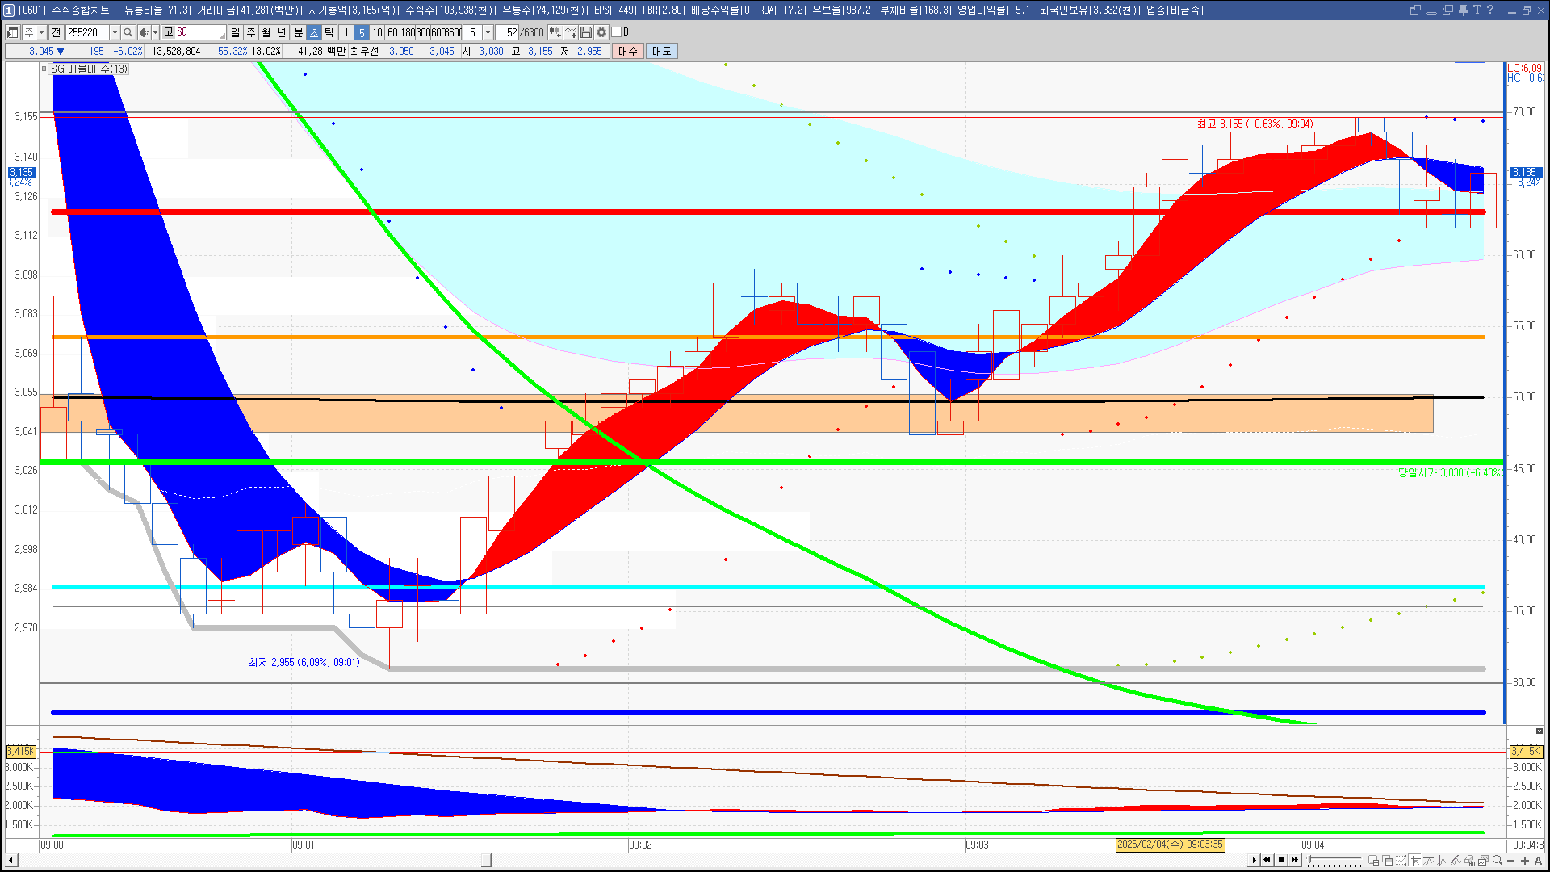
Task: Switch to 초 (seconds) chart period
Action: (314, 32)
